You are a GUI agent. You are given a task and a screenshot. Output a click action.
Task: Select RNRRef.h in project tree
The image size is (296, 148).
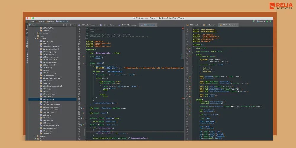pos(45,30)
